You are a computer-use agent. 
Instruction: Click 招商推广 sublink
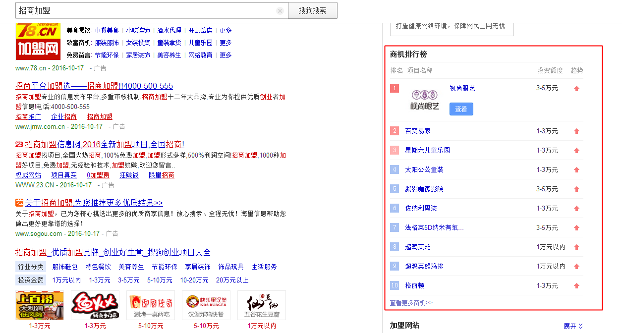tap(28, 116)
